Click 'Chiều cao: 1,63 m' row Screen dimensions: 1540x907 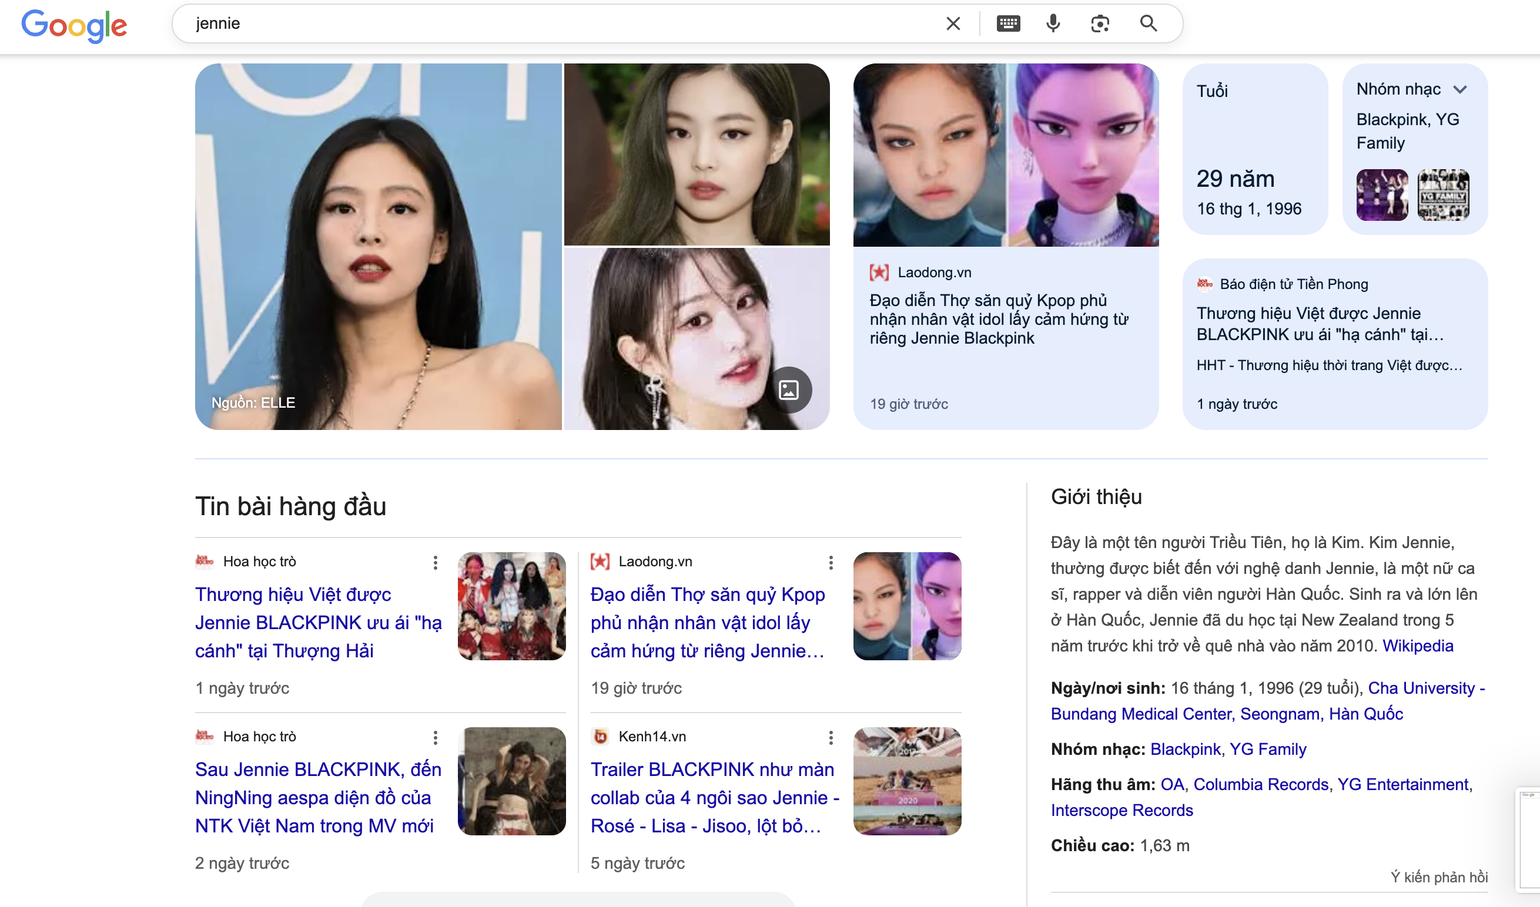[x=1120, y=846]
